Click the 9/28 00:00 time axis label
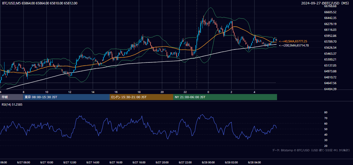Image resolution: width=353 pixels, height=165 pixels. tap(208, 163)
